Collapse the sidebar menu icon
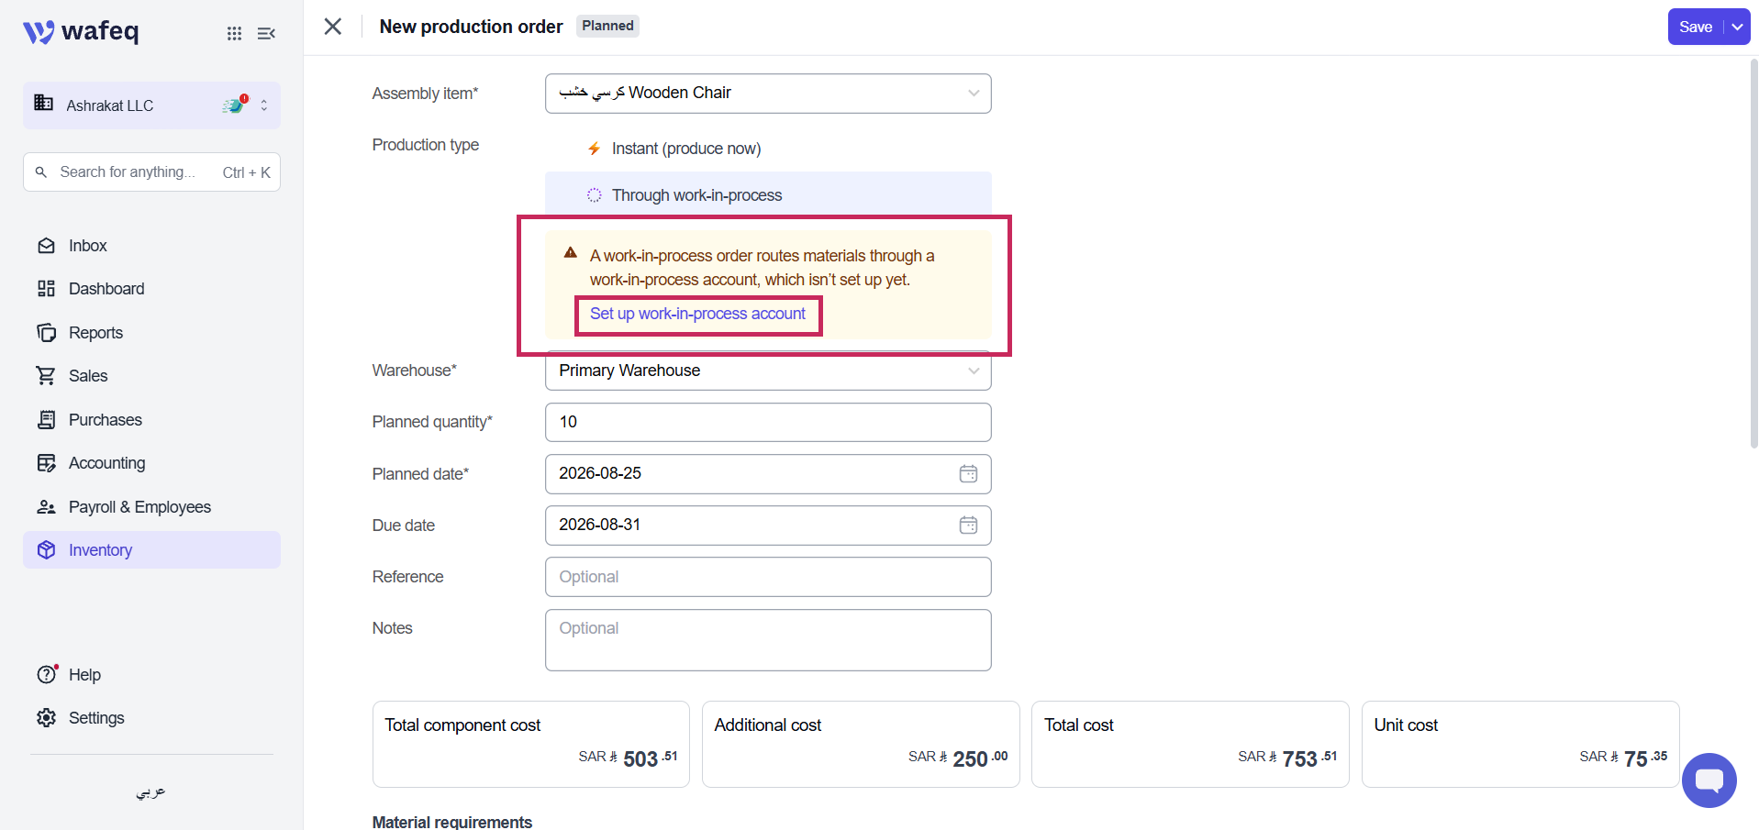Image resolution: width=1759 pixels, height=830 pixels. tap(266, 33)
